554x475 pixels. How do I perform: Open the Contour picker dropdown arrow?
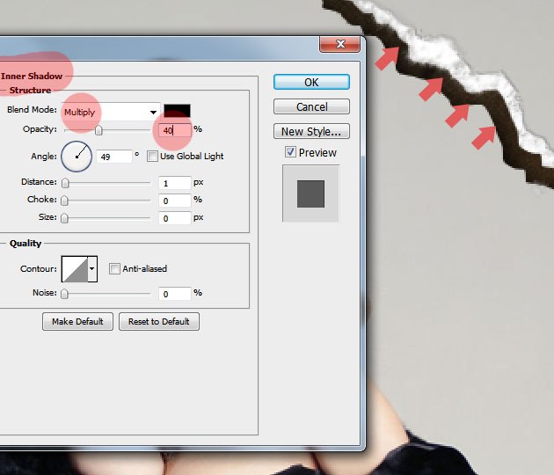coord(92,269)
